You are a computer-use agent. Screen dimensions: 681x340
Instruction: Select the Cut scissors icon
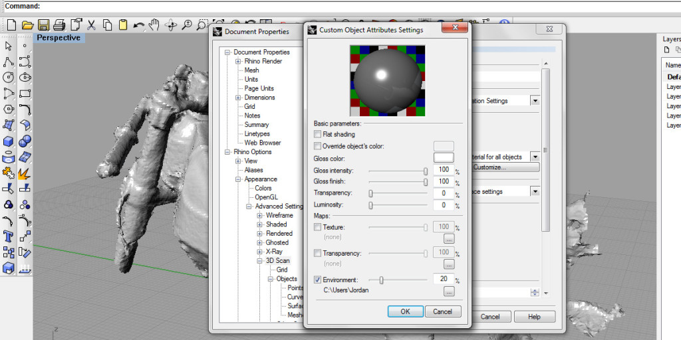tap(91, 25)
